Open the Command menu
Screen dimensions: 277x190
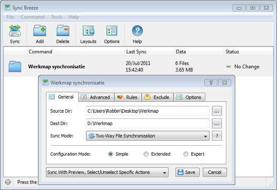(33, 17)
